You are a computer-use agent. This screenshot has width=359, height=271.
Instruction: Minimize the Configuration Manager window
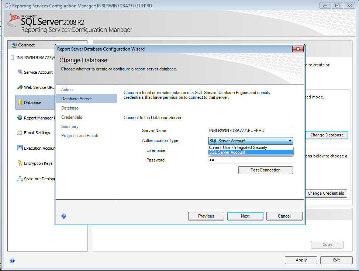[325, 6]
